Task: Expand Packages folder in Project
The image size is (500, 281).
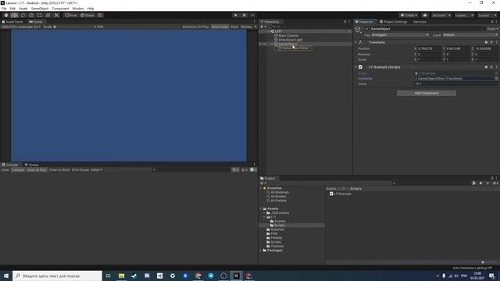Action: coord(261,251)
